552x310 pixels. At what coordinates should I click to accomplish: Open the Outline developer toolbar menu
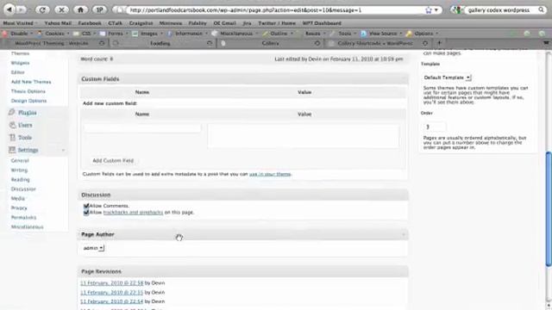pyautogui.click(x=278, y=34)
